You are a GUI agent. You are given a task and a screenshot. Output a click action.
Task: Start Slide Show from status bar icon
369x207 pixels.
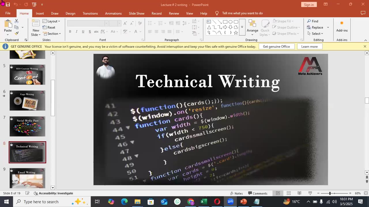[310, 193]
